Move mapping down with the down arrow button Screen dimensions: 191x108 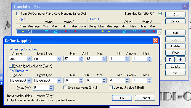tap(181, 59)
